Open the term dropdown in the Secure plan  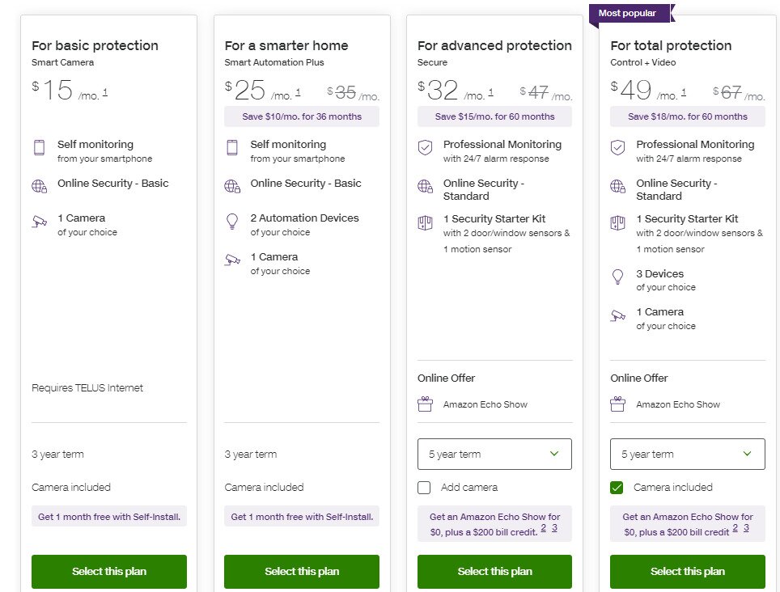pos(494,455)
